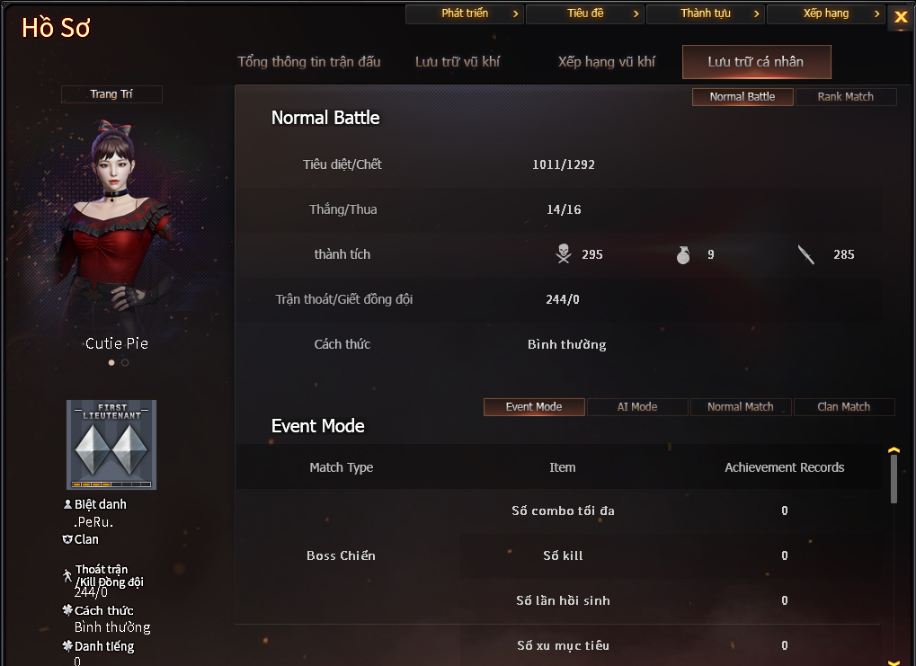Open the Lưu trữ vũ khí tab
Screen dimensions: 916x666
pyautogui.click(x=458, y=62)
